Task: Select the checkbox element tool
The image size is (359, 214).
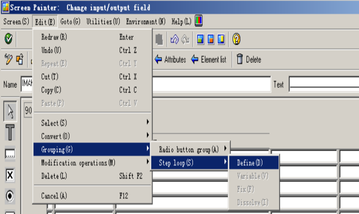Action: (10, 175)
